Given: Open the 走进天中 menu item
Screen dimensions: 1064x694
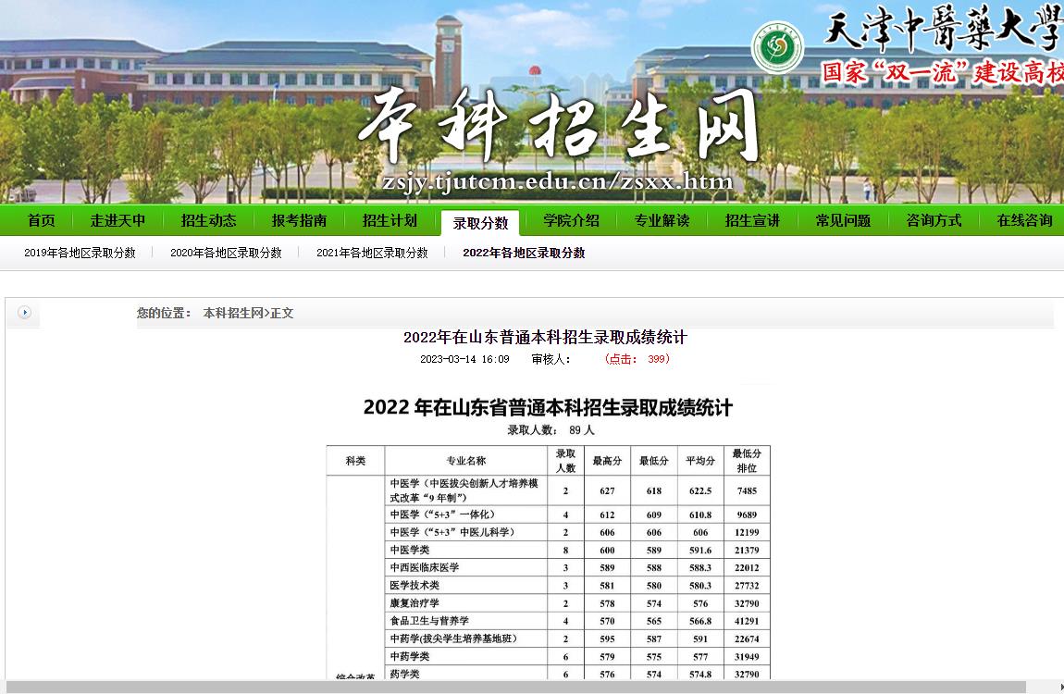Looking at the screenshot, I should coord(118,220).
